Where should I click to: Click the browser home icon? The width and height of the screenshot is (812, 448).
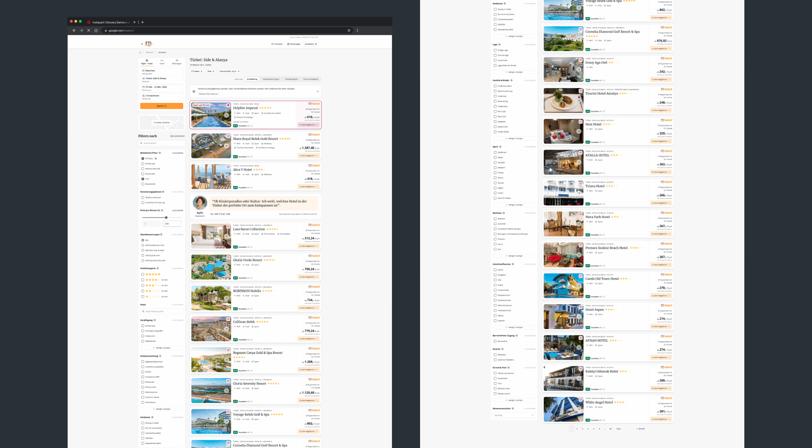96,30
